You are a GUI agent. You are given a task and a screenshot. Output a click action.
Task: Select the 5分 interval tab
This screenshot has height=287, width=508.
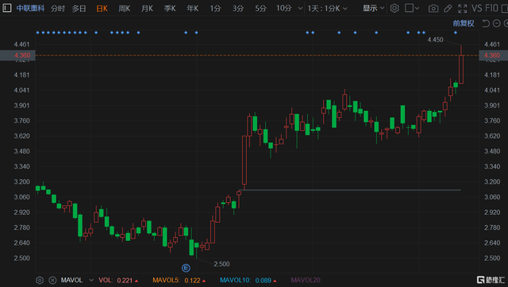click(260, 9)
